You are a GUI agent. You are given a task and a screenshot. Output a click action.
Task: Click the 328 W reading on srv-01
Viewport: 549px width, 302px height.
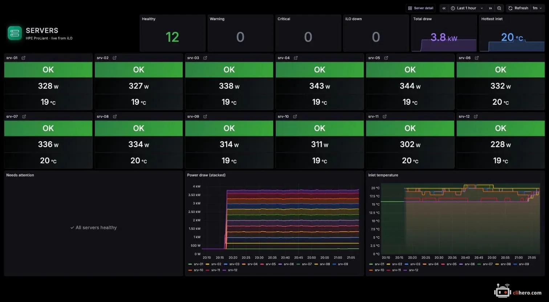(x=48, y=86)
